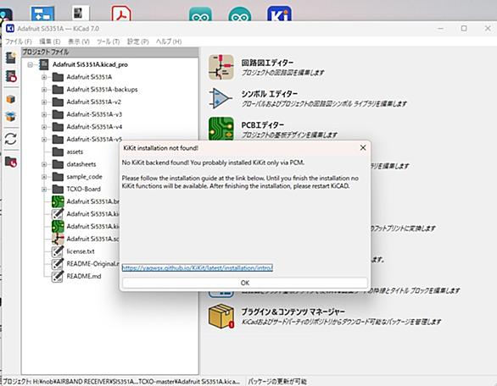Expand the Adafruit Si5351A folder
This screenshot has height=386, width=497.
pos(44,77)
